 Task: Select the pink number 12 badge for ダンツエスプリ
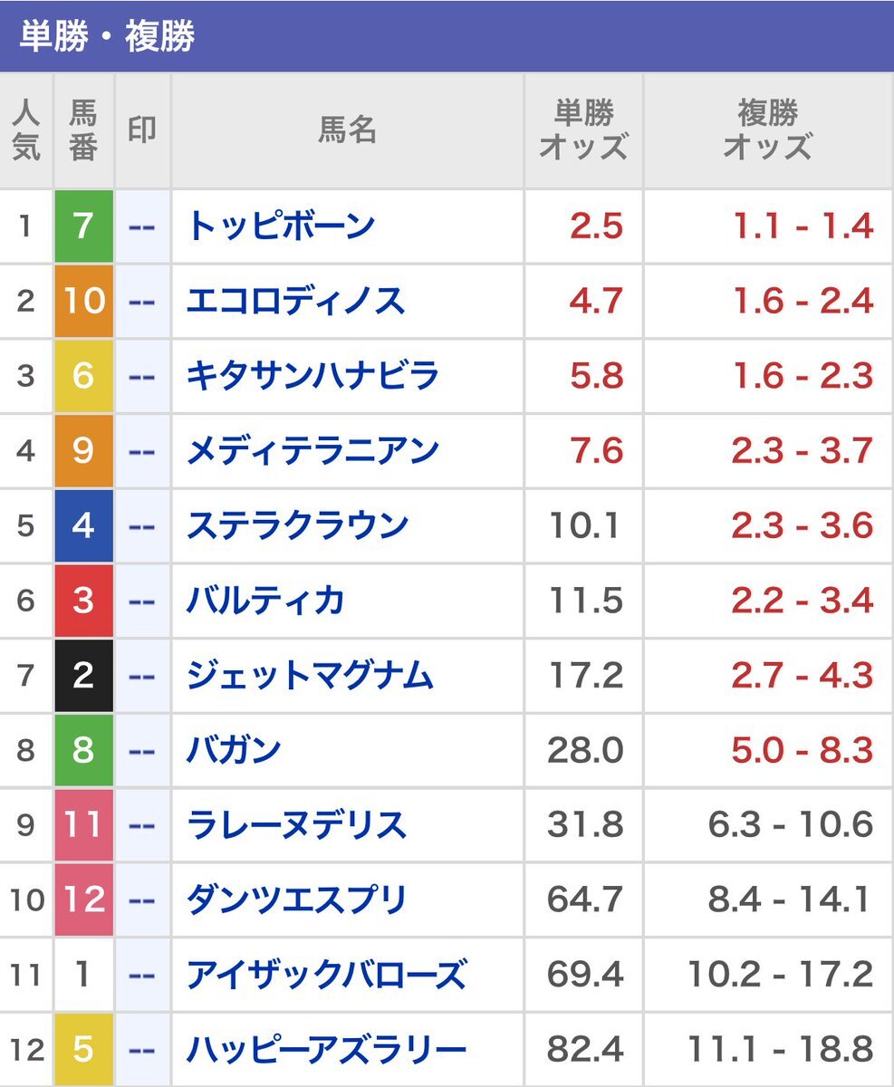click(84, 899)
